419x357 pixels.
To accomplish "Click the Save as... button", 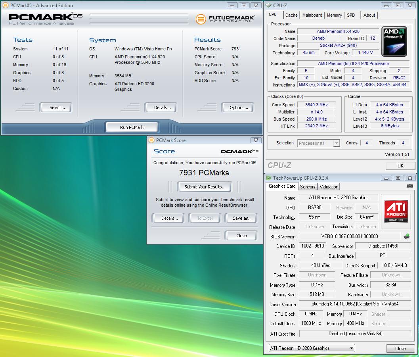I will point(241,218).
